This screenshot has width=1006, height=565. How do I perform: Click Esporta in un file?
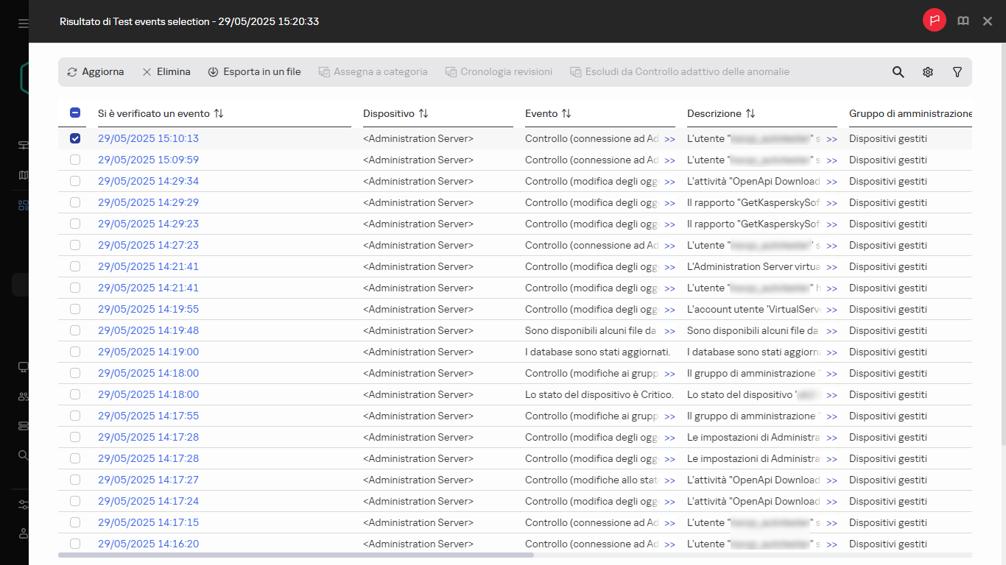pos(254,72)
